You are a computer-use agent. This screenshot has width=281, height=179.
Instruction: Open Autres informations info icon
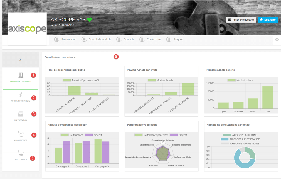click(x=21, y=95)
